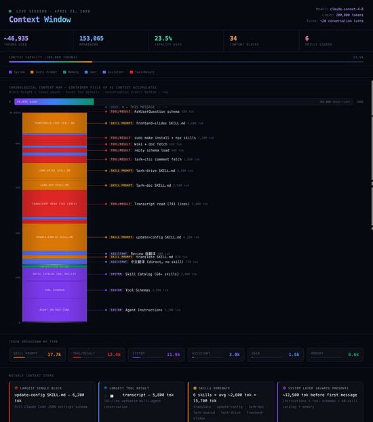This screenshot has width=373, height=422.
Task: Click the 'Tool Schemas' system label
Action: coord(138,290)
